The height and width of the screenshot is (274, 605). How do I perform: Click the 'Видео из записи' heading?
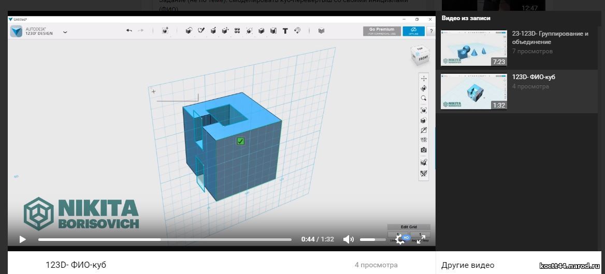[x=466, y=18]
